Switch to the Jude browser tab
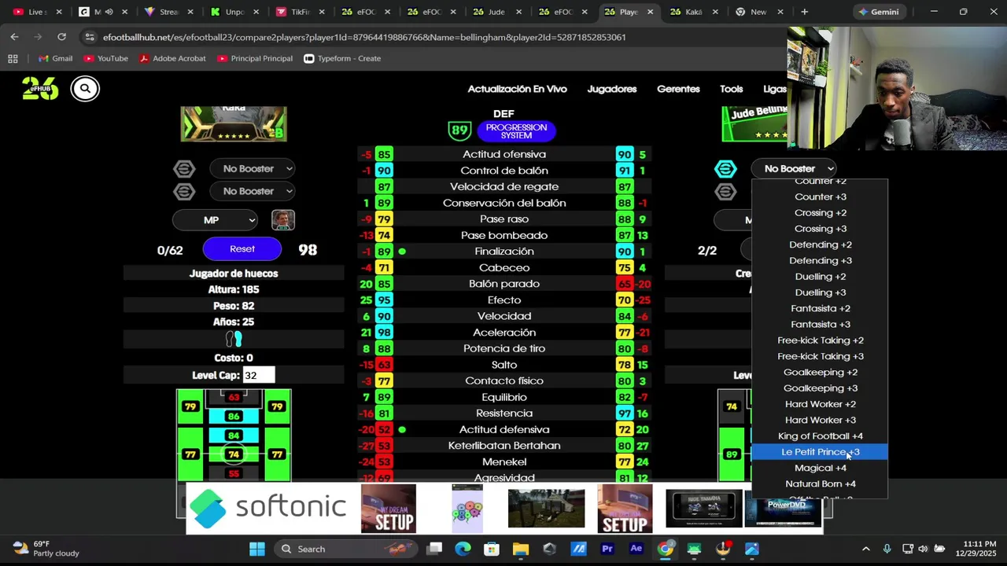 pos(496,12)
